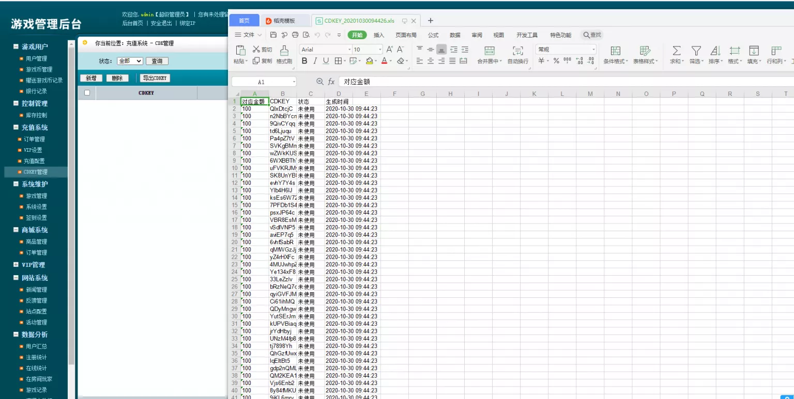The width and height of the screenshot is (794, 399).
Task: Open the 插入 ribbon tab
Action: [x=379, y=35]
